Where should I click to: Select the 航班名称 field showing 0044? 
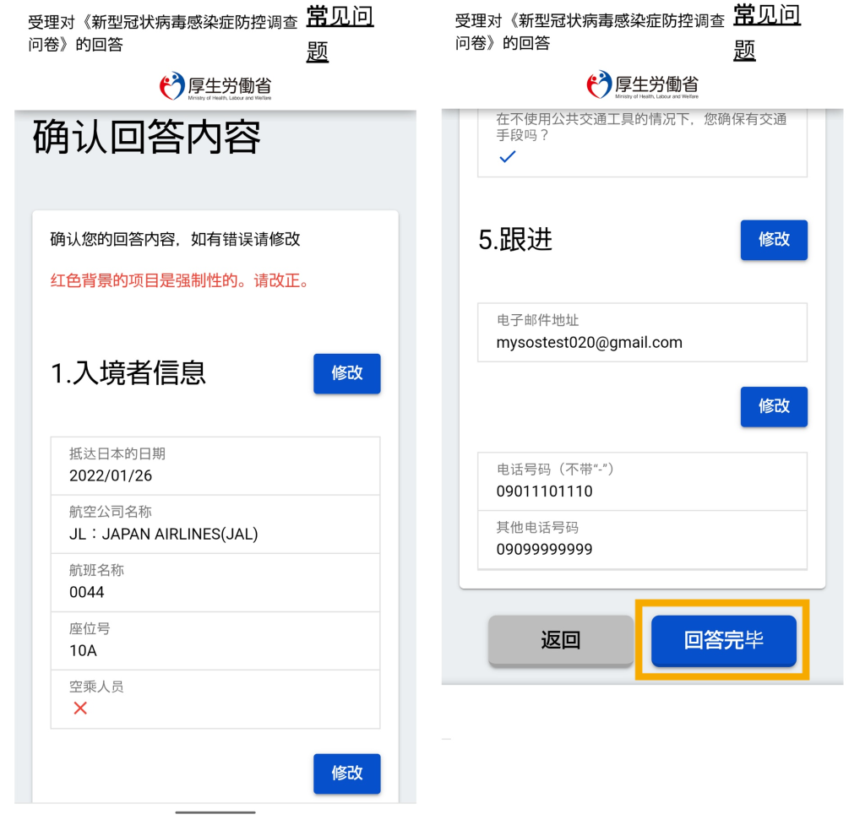point(215,583)
